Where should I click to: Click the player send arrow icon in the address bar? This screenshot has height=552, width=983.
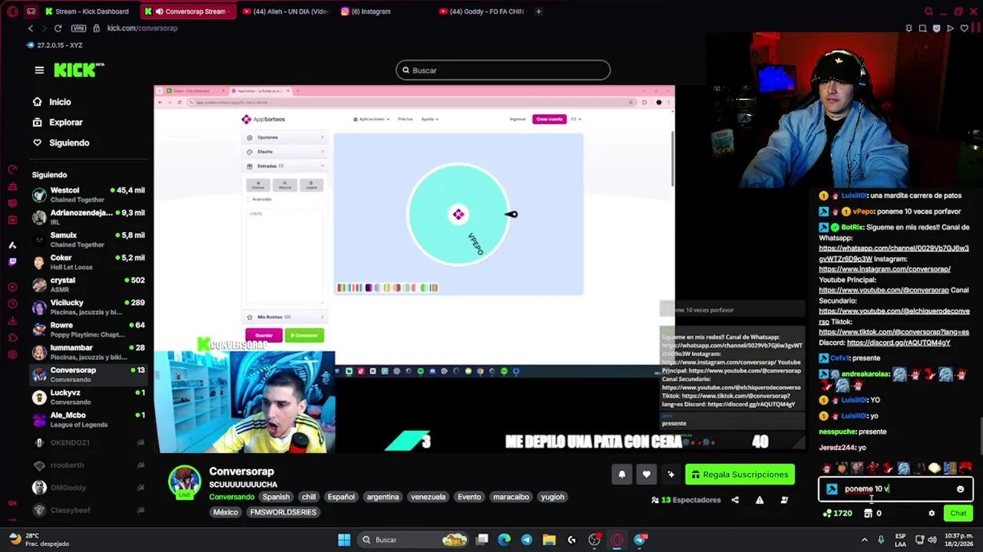click(950, 28)
